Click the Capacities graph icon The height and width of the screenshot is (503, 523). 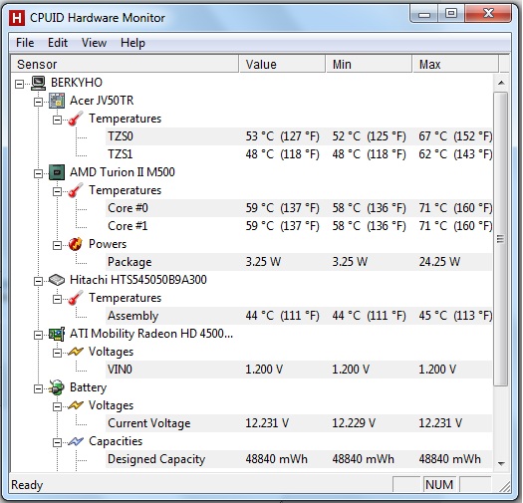point(76,441)
